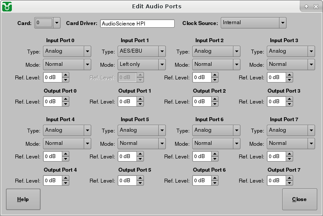
Task: Decrease Output Port 3 Ref. Level
Action: (x=289, y=104)
